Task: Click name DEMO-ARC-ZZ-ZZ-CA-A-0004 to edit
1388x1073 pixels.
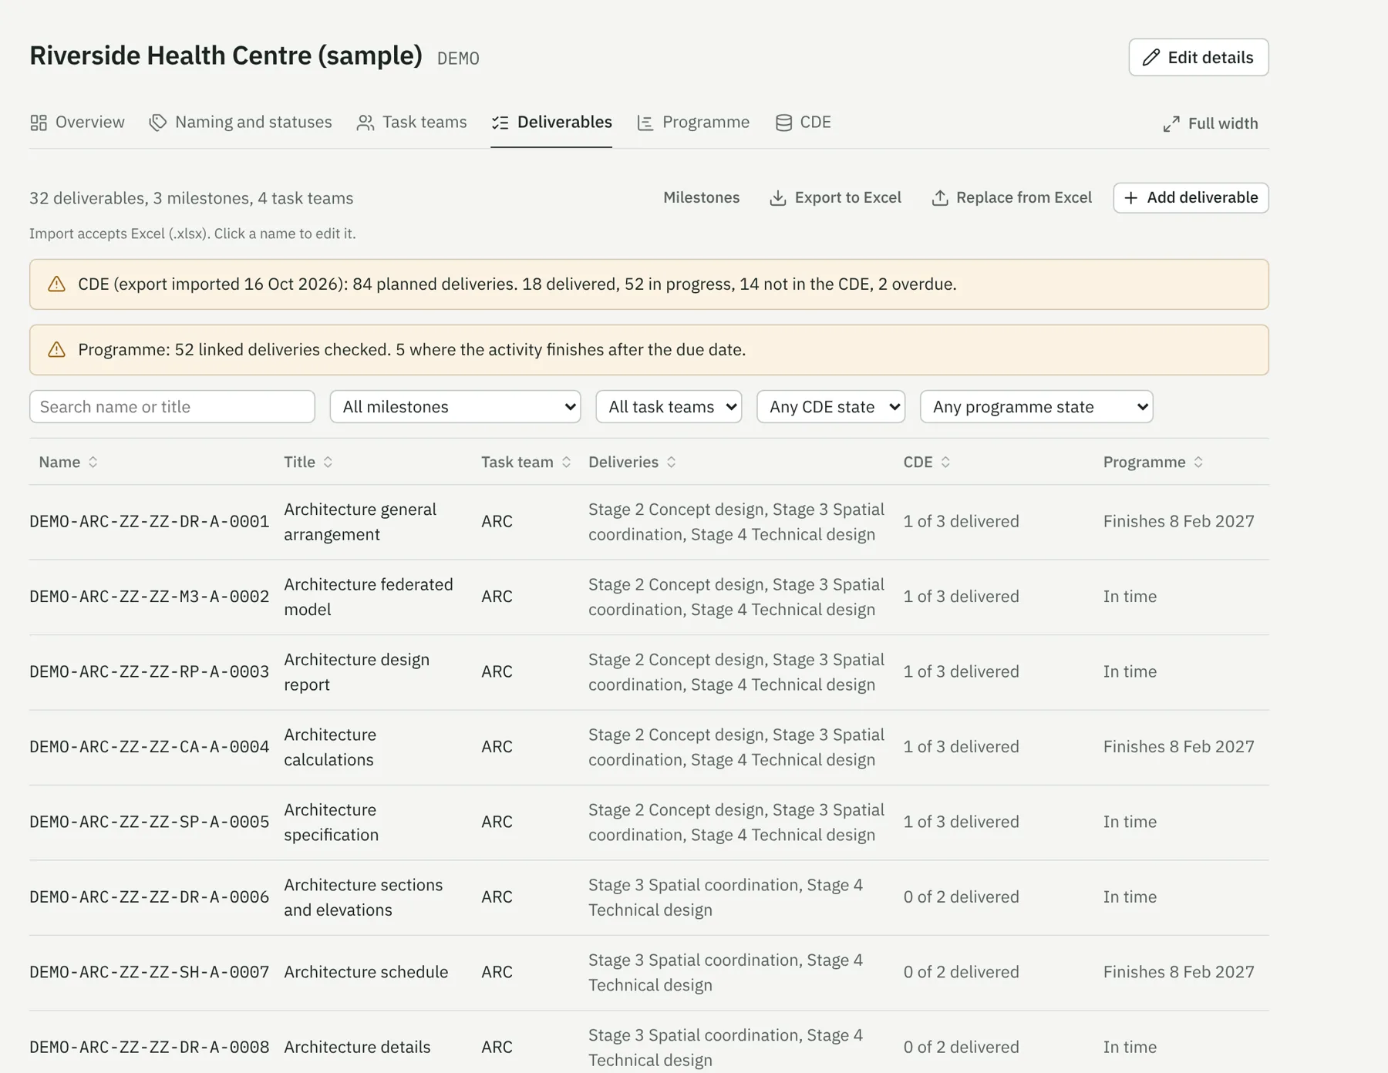Action: tap(150, 747)
